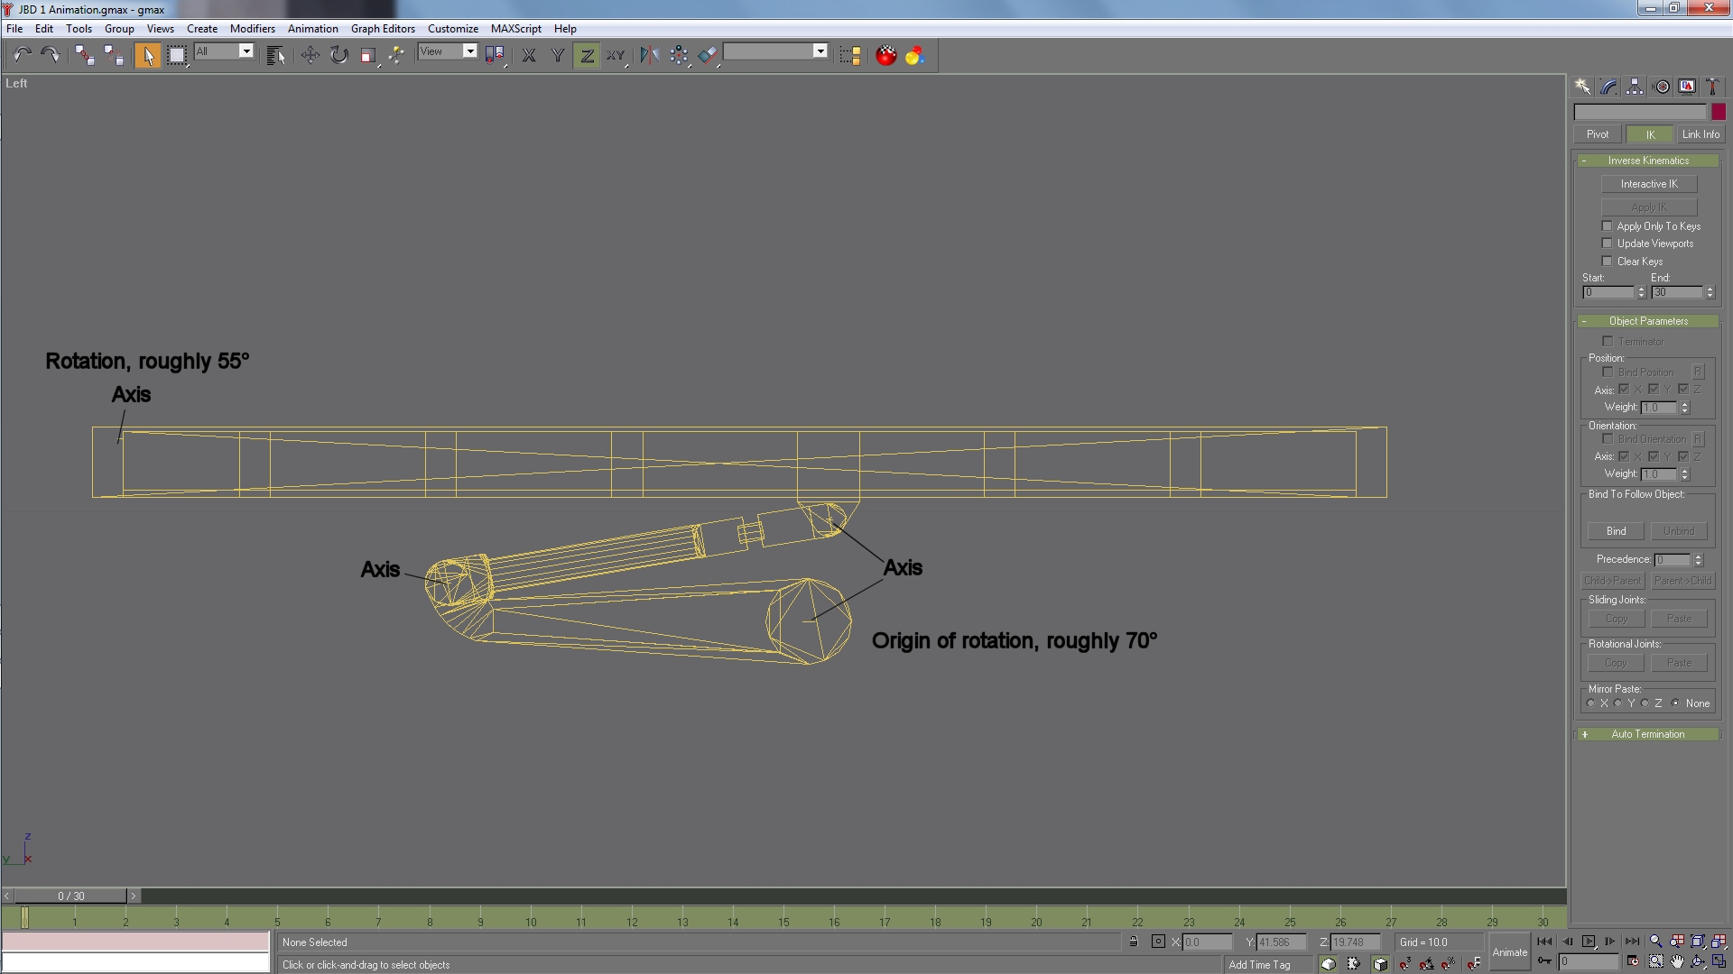Click the Select and Move tool
Screen dimensions: 1733x974
(310, 56)
